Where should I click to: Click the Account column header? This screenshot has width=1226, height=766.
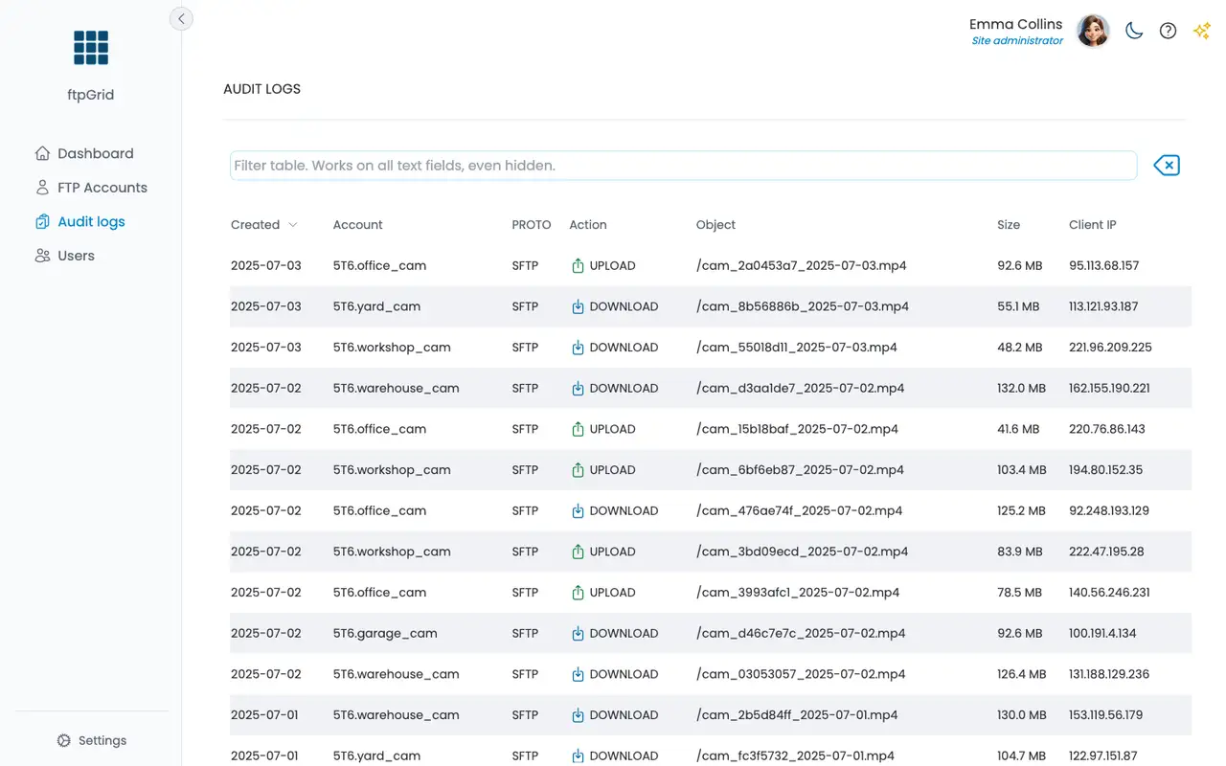pos(357,225)
